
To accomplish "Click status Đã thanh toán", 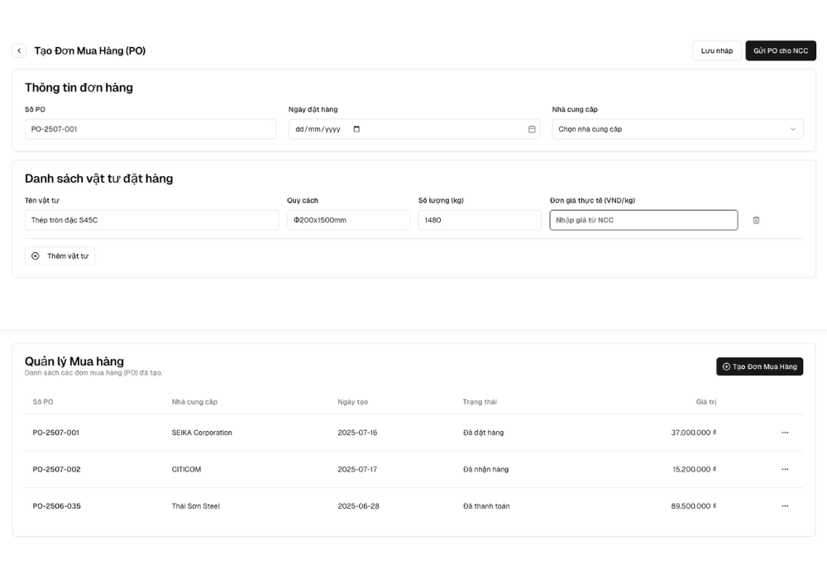I will (x=486, y=505).
